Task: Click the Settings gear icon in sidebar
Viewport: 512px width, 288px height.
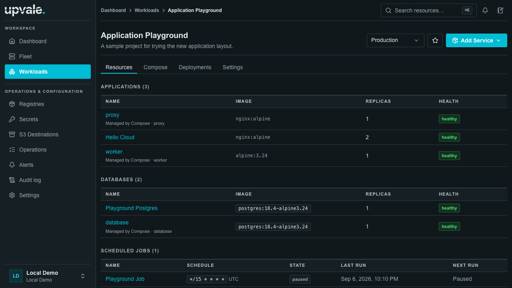Action: click(x=12, y=195)
